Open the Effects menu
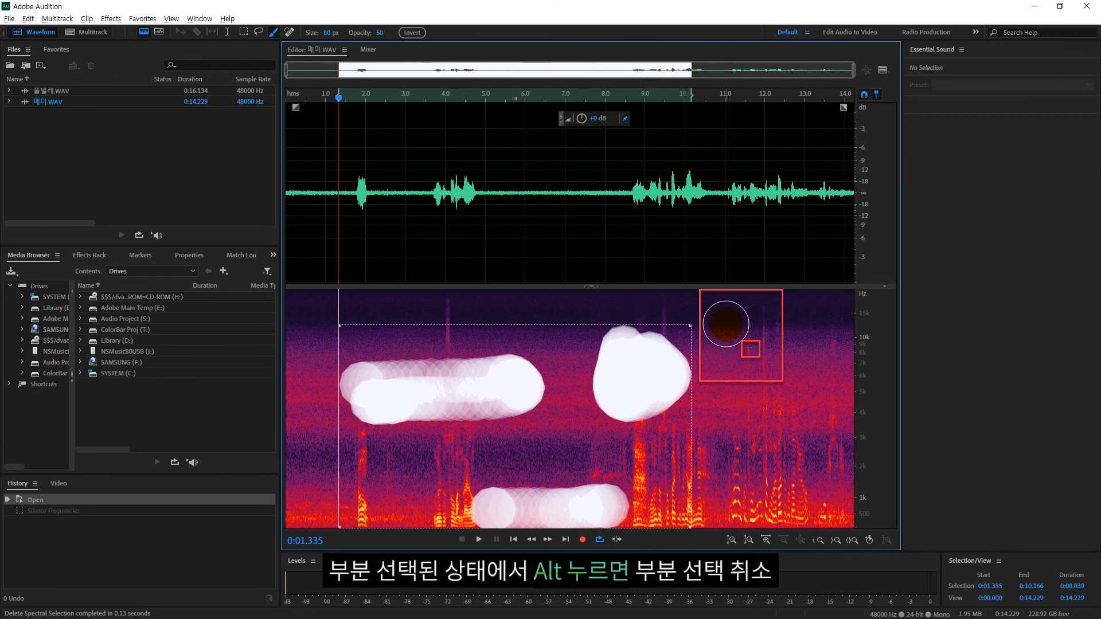This screenshot has height=619, width=1101. (x=111, y=18)
